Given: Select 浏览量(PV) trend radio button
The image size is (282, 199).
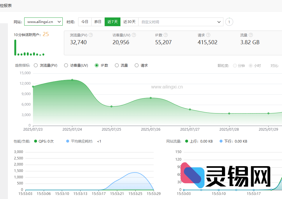Looking at the screenshot, I should [x=36, y=65].
